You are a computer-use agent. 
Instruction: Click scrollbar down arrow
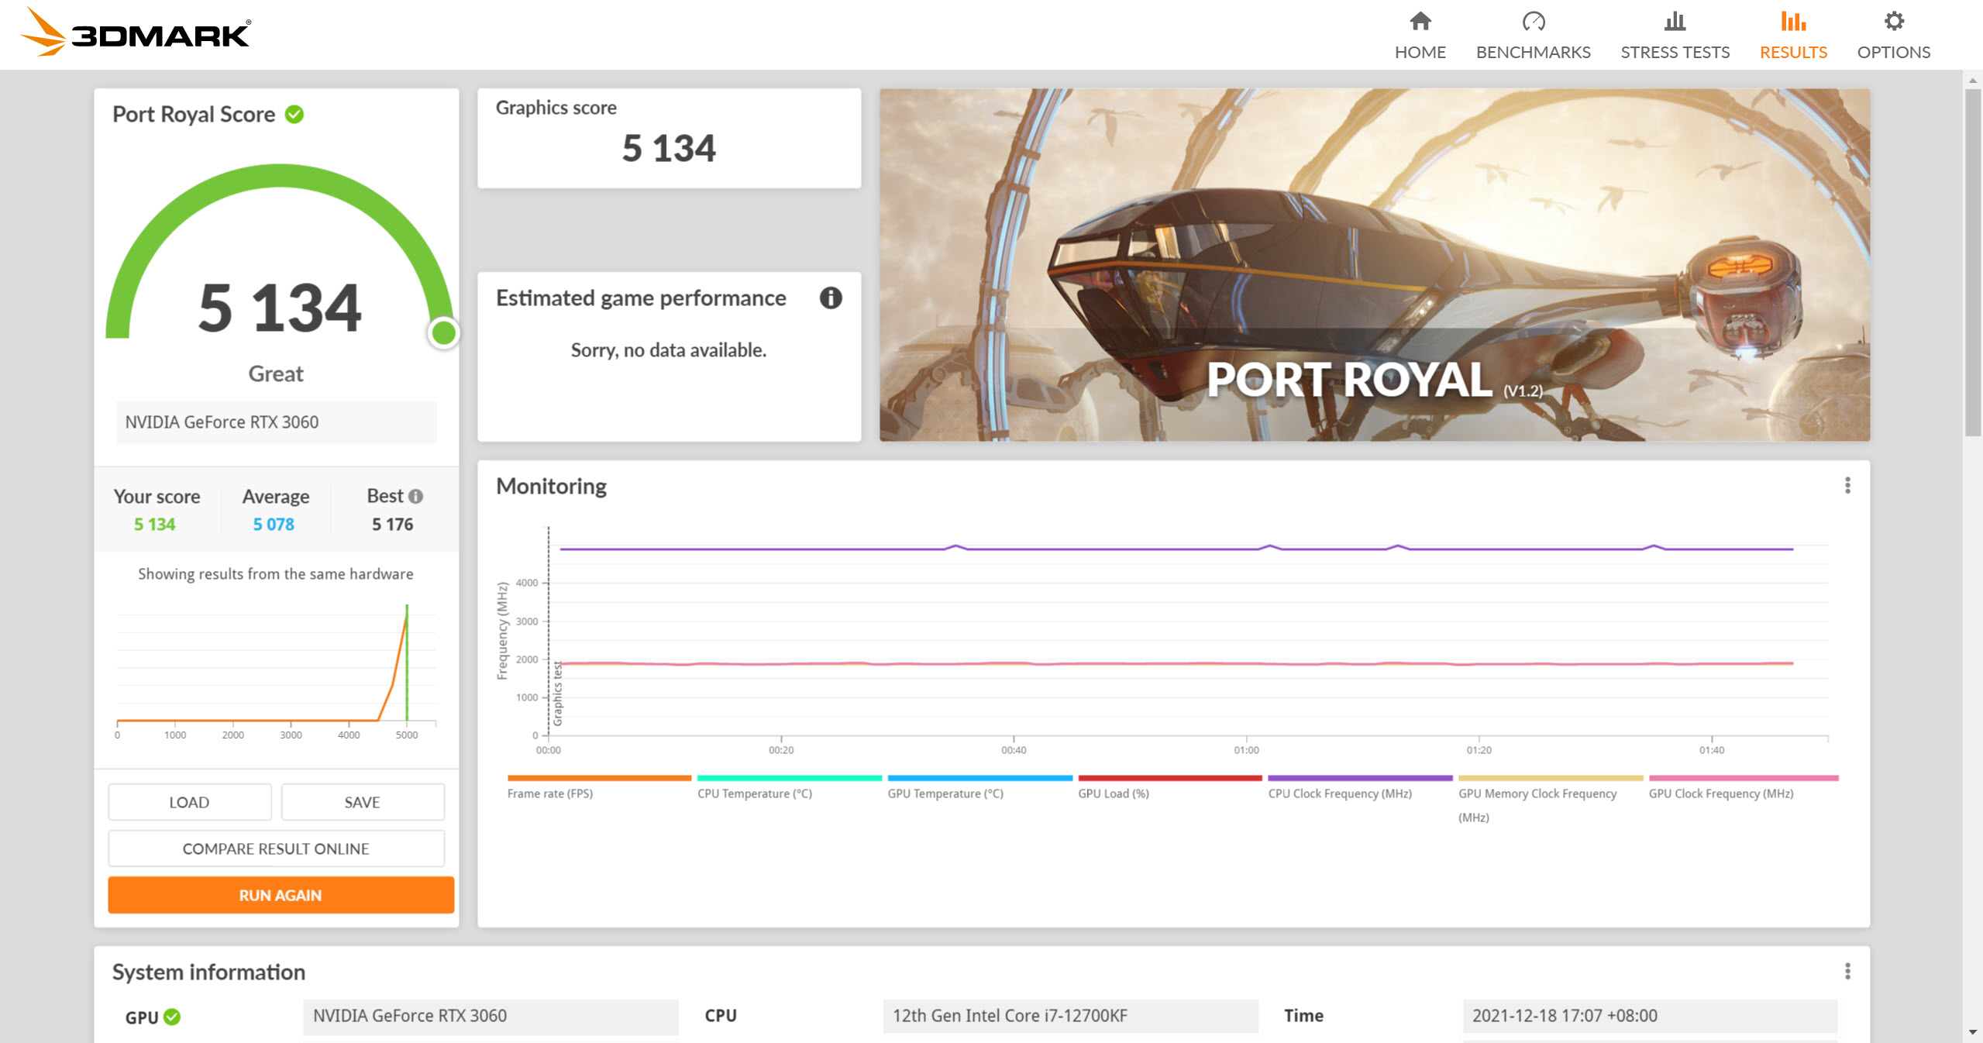pyautogui.click(x=1972, y=1032)
